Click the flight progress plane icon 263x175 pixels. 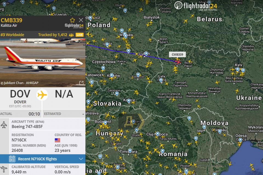coord(42,95)
